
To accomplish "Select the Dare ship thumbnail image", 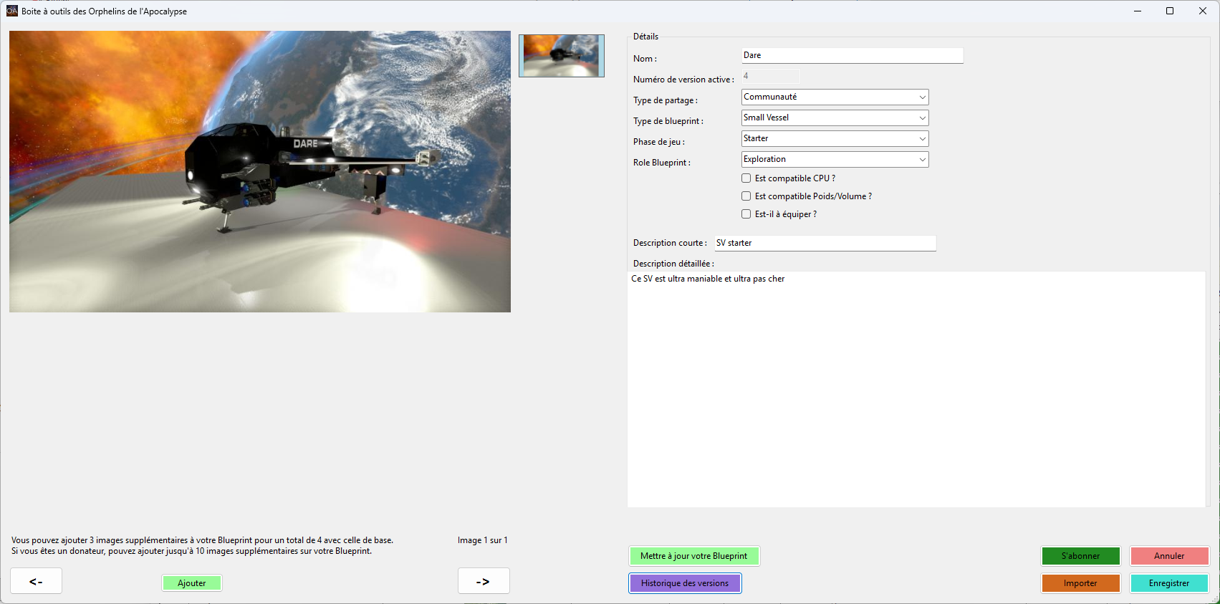I will [562, 56].
